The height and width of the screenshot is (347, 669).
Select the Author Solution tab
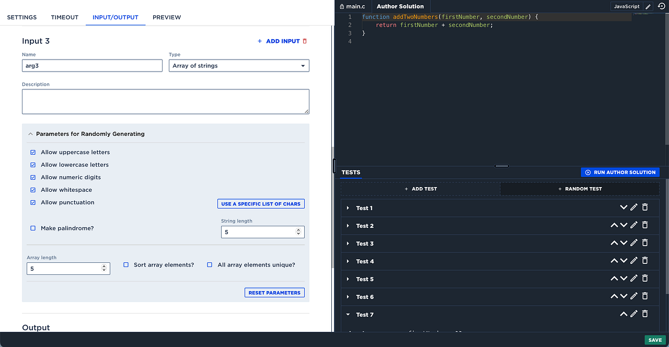400,6
